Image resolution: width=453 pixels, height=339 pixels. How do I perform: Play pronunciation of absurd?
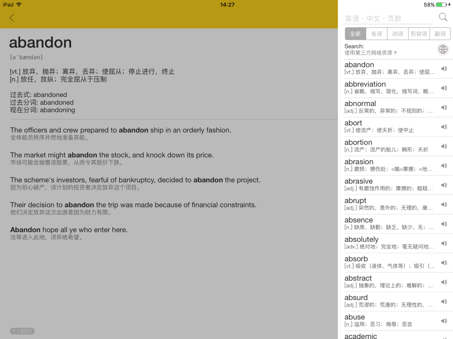[x=444, y=301]
